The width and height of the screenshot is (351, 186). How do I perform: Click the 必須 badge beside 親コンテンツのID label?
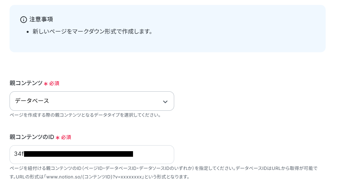pos(66,137)
